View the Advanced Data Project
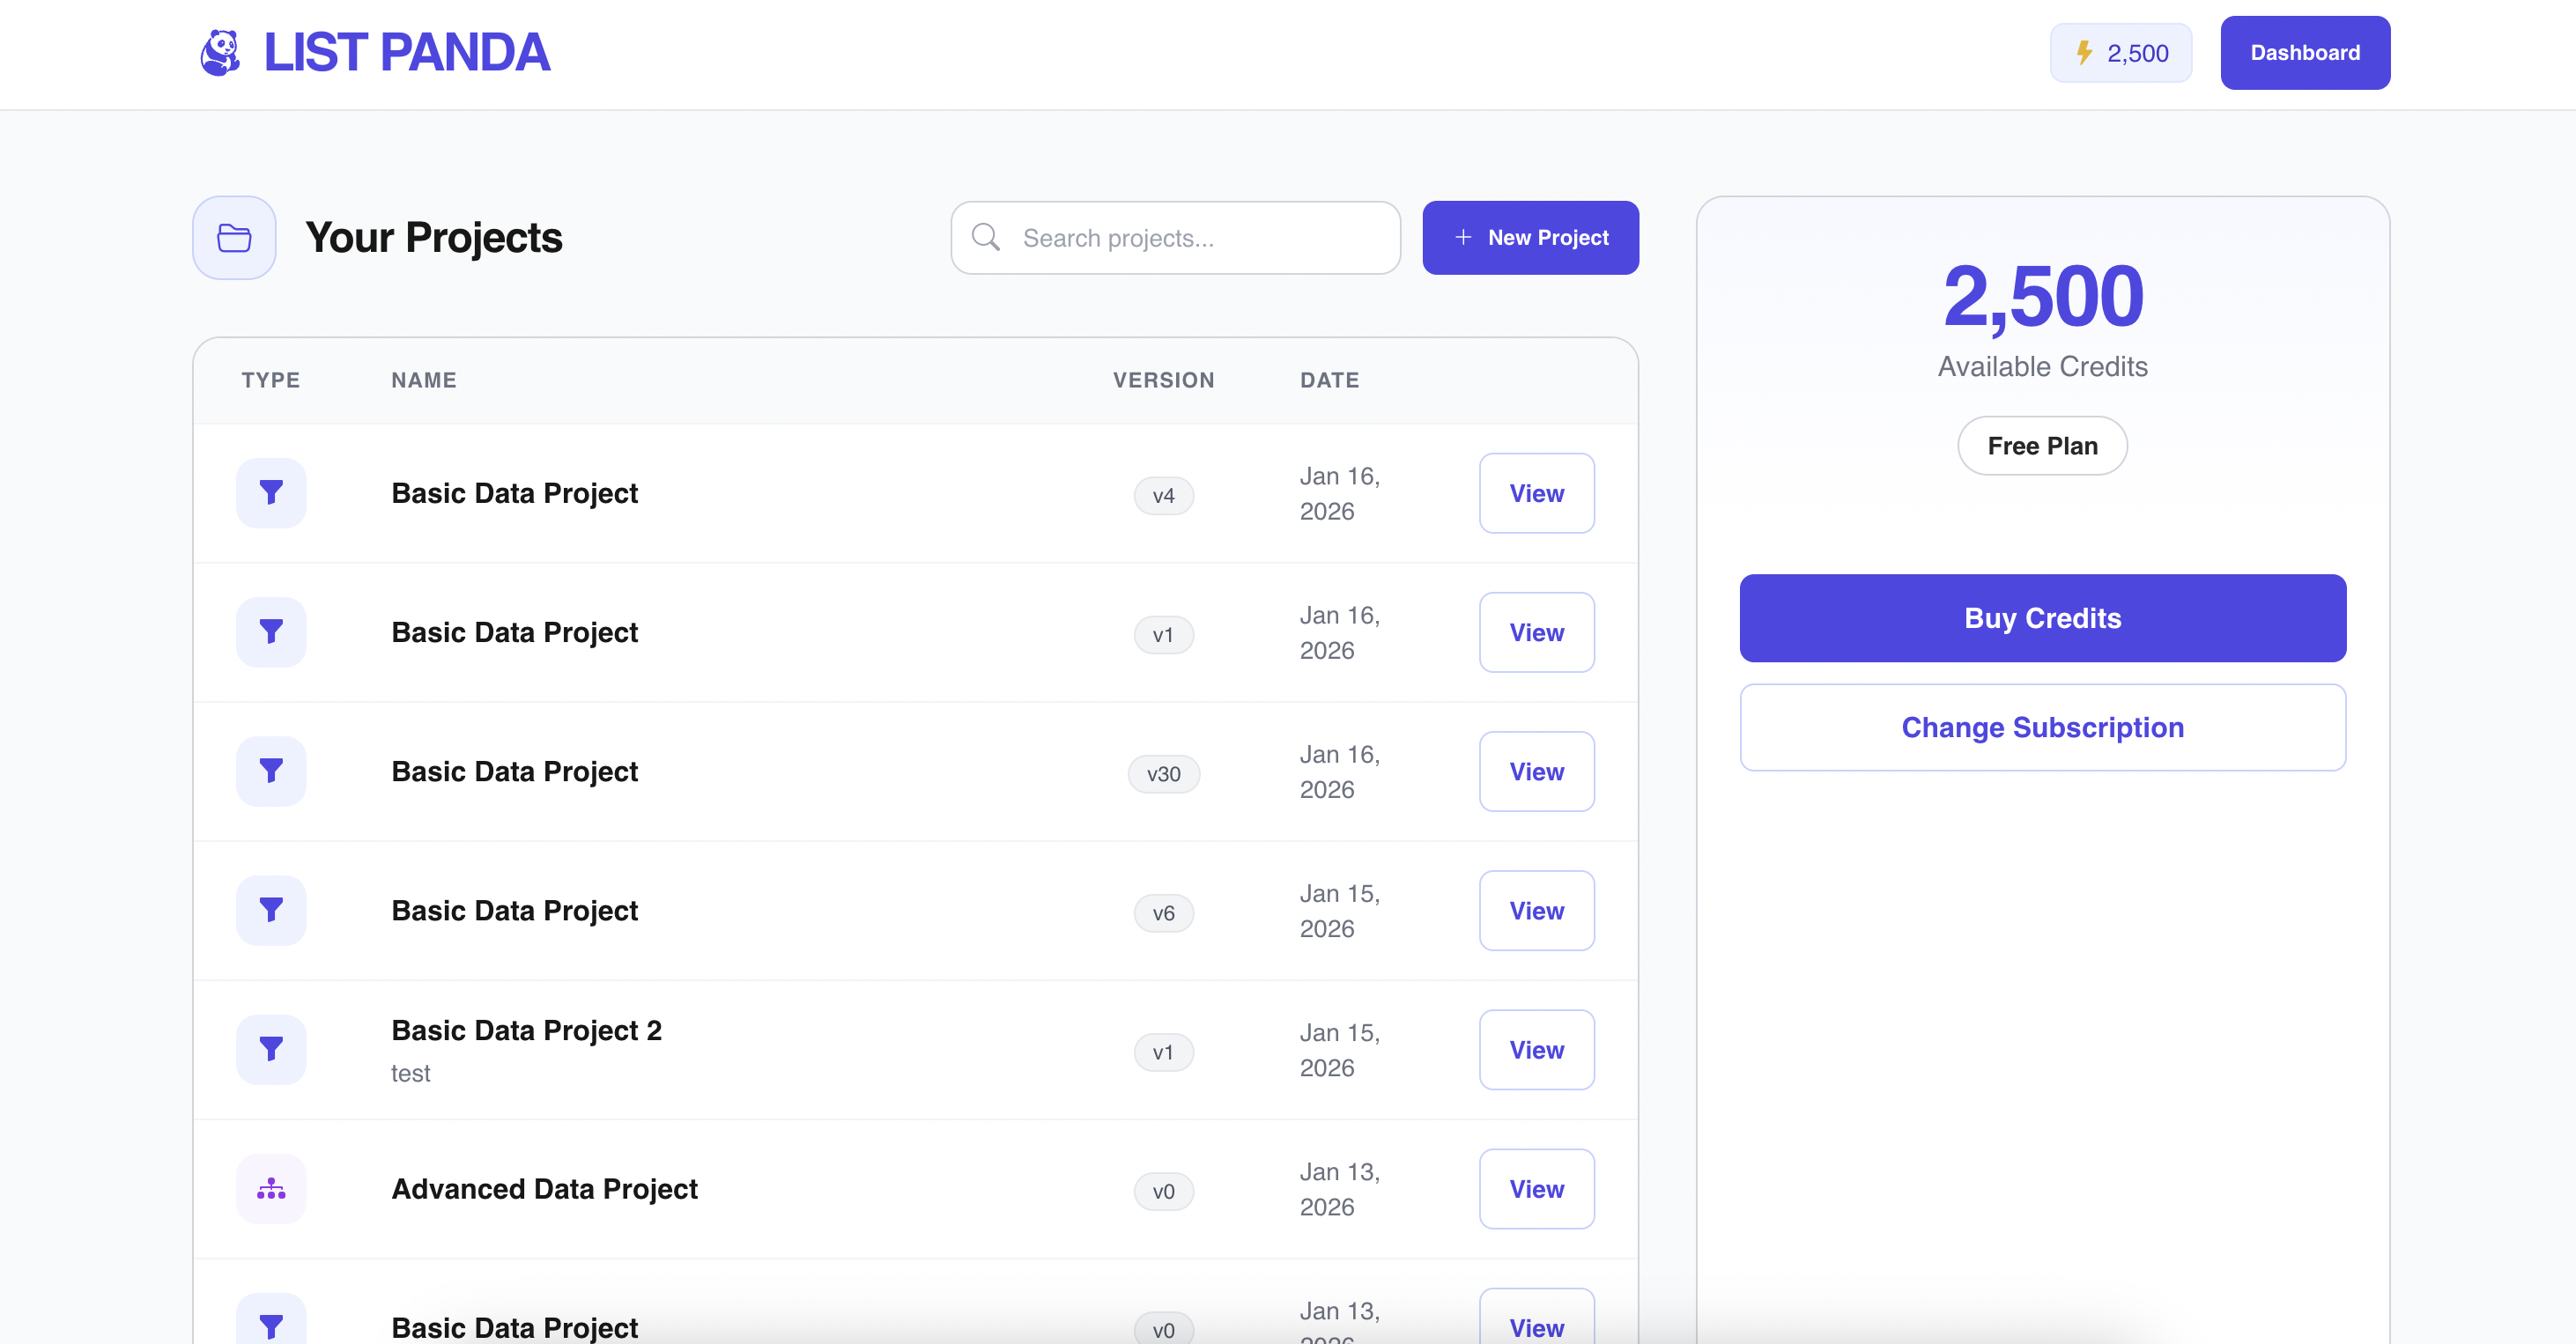Image resolution: width=2576 pixels, height=1344 pixels. (x=1536, y=1189)
